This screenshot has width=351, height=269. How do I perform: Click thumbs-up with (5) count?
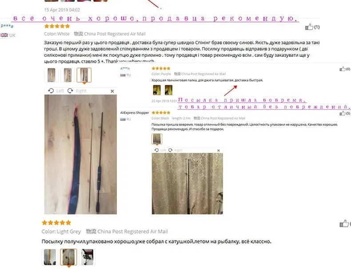coord(342,113)
